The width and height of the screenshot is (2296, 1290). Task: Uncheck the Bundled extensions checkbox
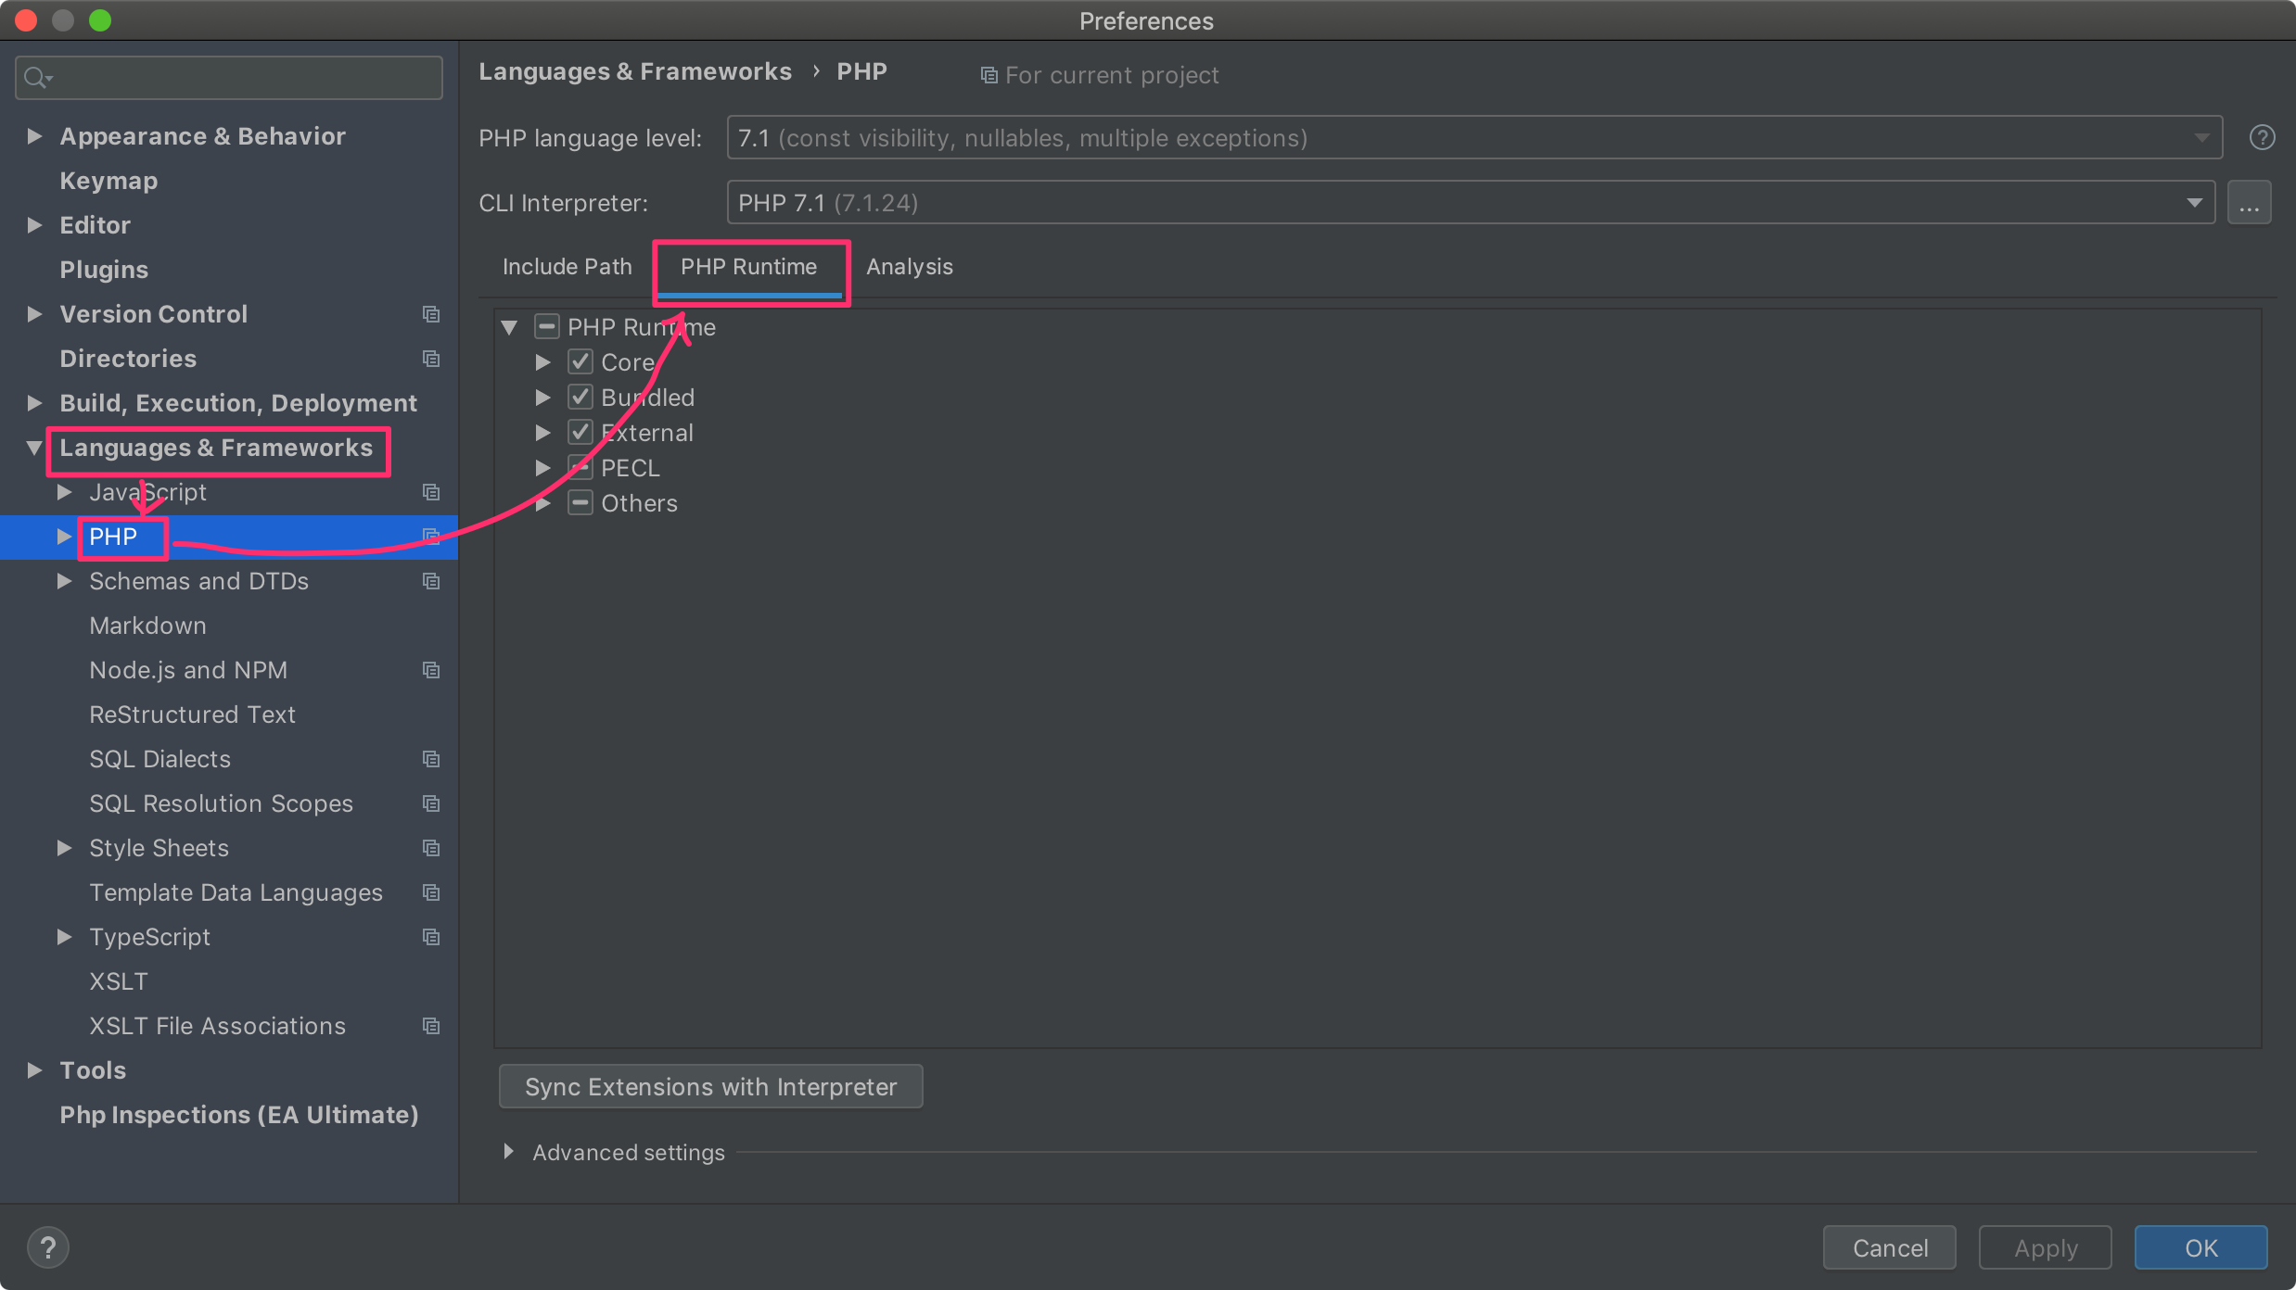580,398
